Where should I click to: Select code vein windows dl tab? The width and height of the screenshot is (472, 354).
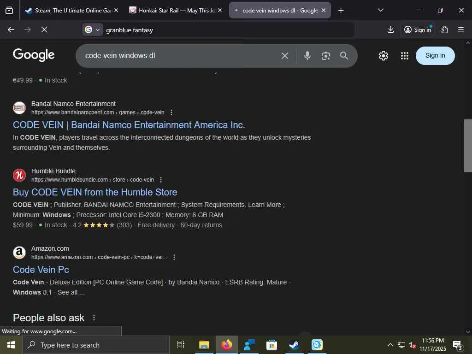[280, 10]
